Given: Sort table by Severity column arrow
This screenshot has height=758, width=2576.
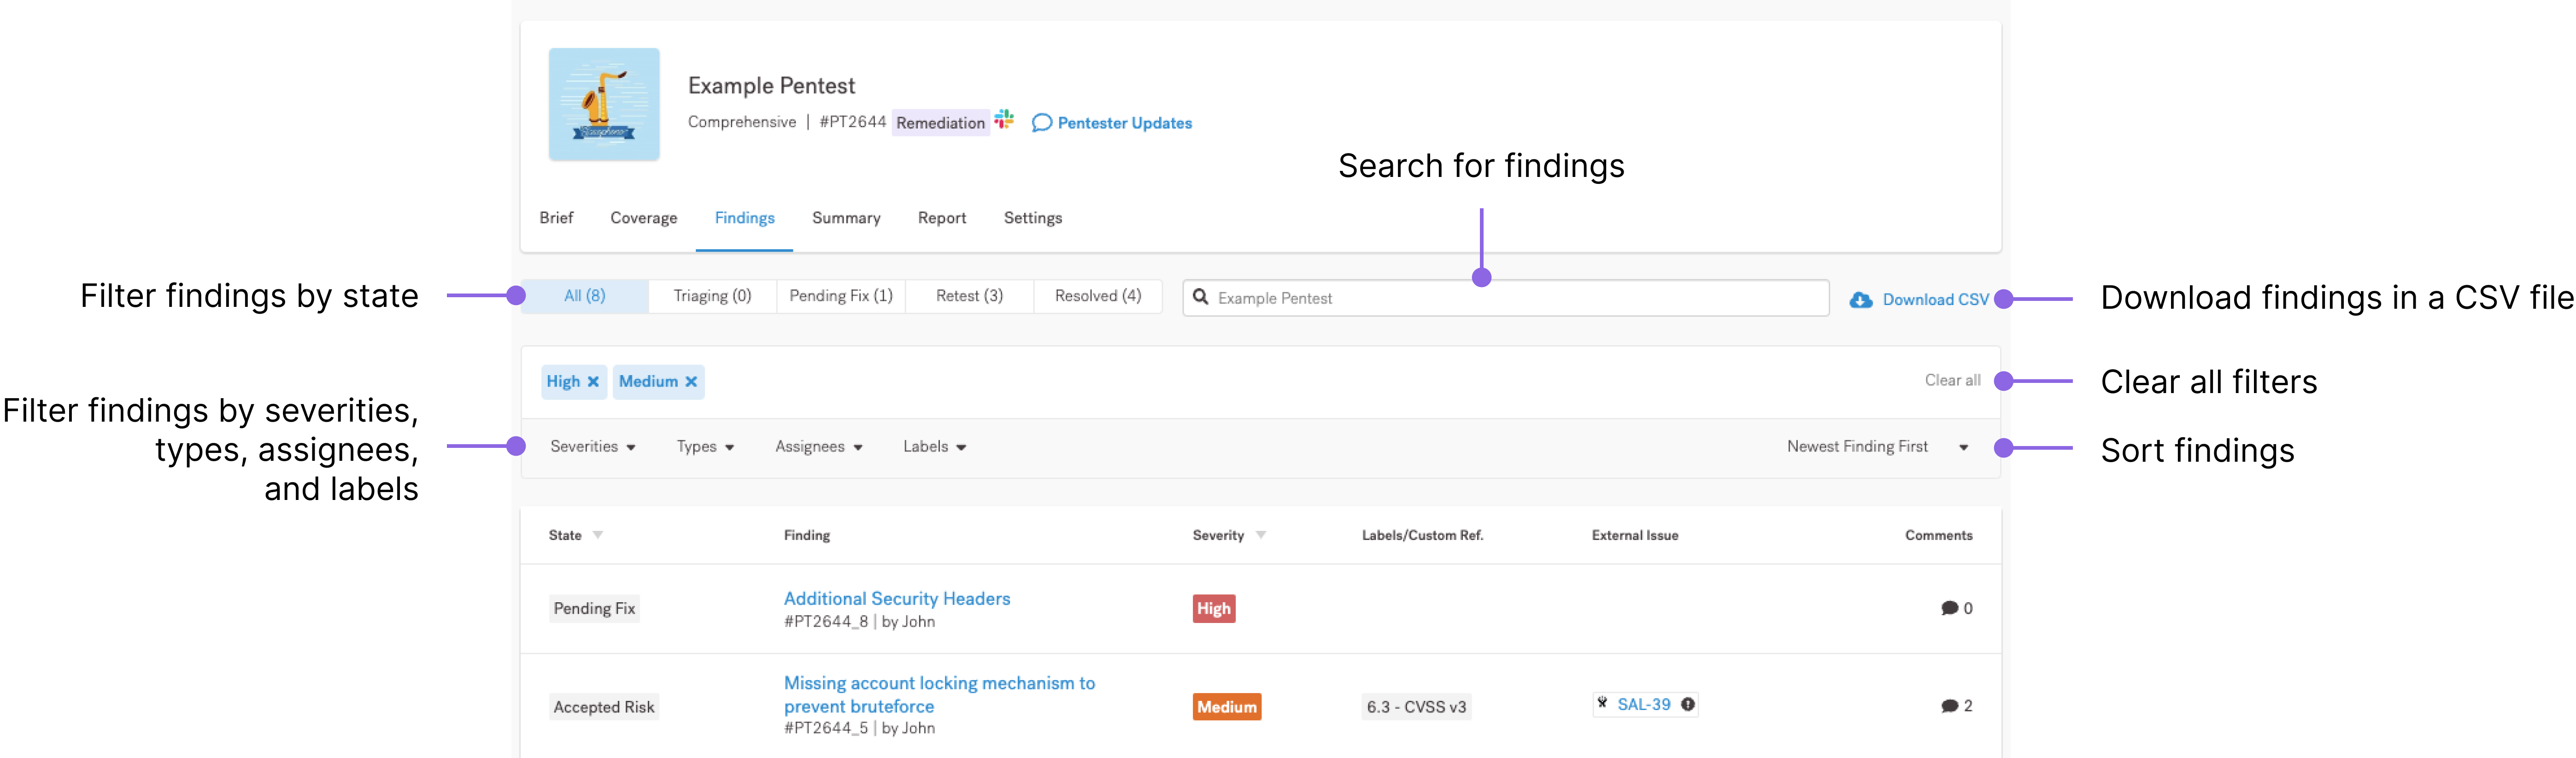Looking at the screenshot, I should point(1261,535).
